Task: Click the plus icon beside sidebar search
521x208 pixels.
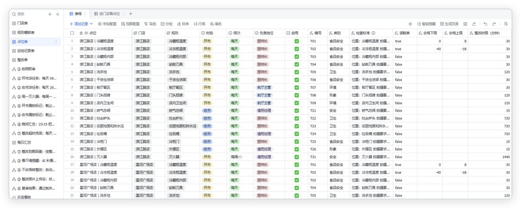Action: [x=50, y=14]
